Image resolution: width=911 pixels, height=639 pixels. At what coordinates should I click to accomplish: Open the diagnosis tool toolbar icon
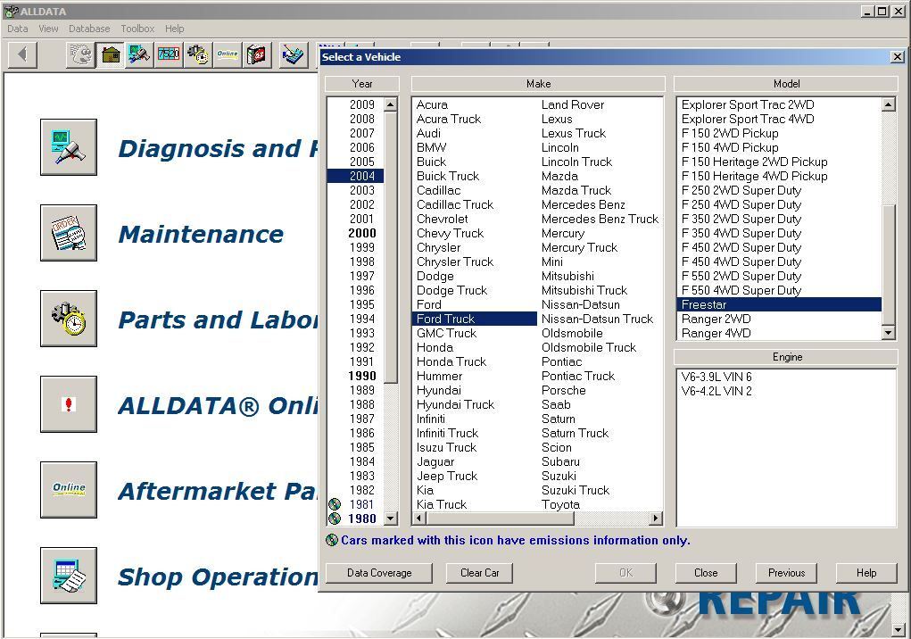pos(138,54)
